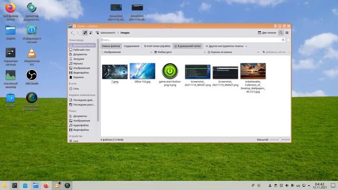The image size is (338, 190).
Task: Click Dolphin folder icon in taskbar
Action: pyautogui.click(x=35, y=185)
